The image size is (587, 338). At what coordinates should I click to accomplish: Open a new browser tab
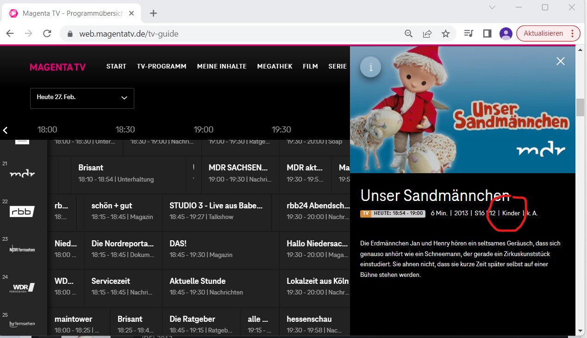(x=154, y=13)
